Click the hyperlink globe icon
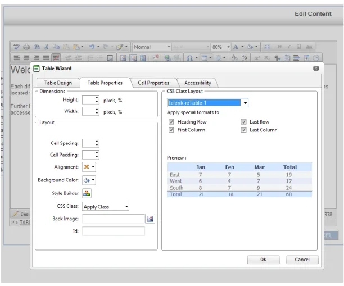The width and height of the screenshot is (344, 286). (168, 58)
